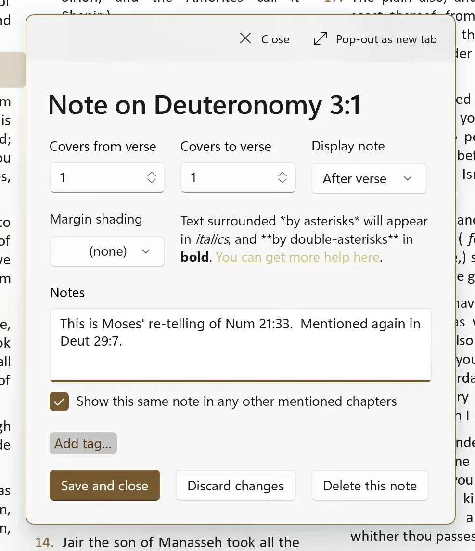Image resolution: width=475 pixels, height=551 pixels.
Task: Close the note editing dialog
Action: (264, 39)
